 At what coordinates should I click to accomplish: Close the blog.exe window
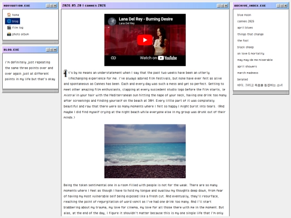pyautogui.click(x=55, y=50)
